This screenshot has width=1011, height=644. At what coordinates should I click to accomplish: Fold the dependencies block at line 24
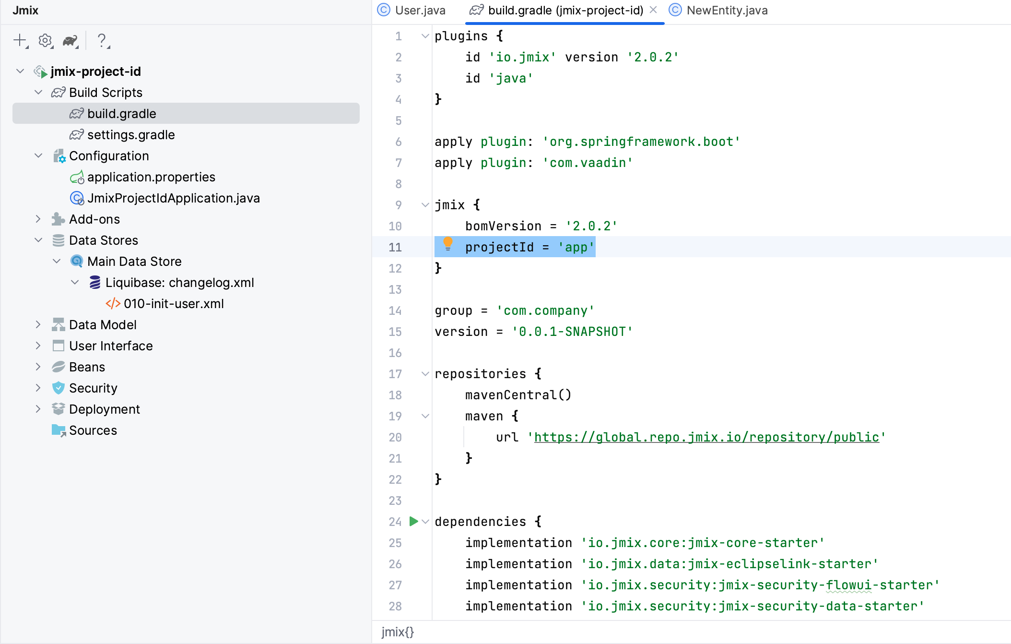tap(425, 522)
